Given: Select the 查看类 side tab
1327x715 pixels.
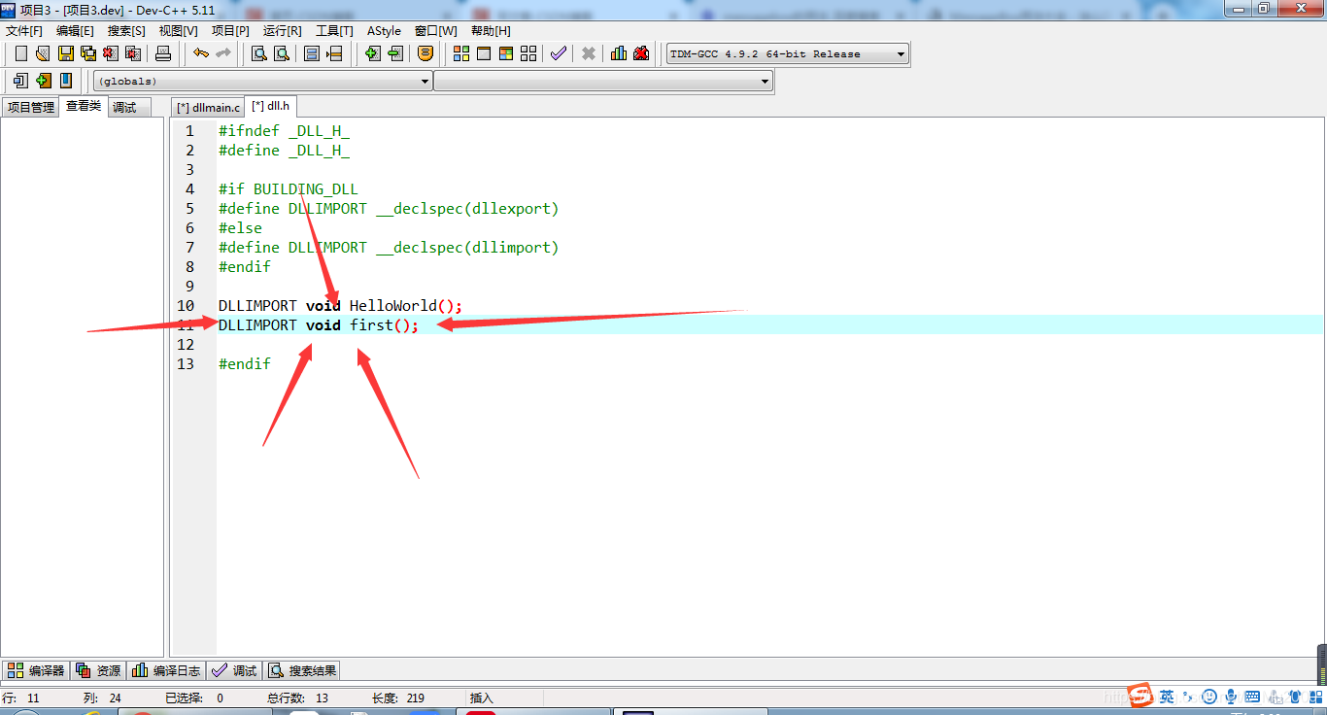Looking at the screenshot, I should pyautogui.click(x=84, y=106).
